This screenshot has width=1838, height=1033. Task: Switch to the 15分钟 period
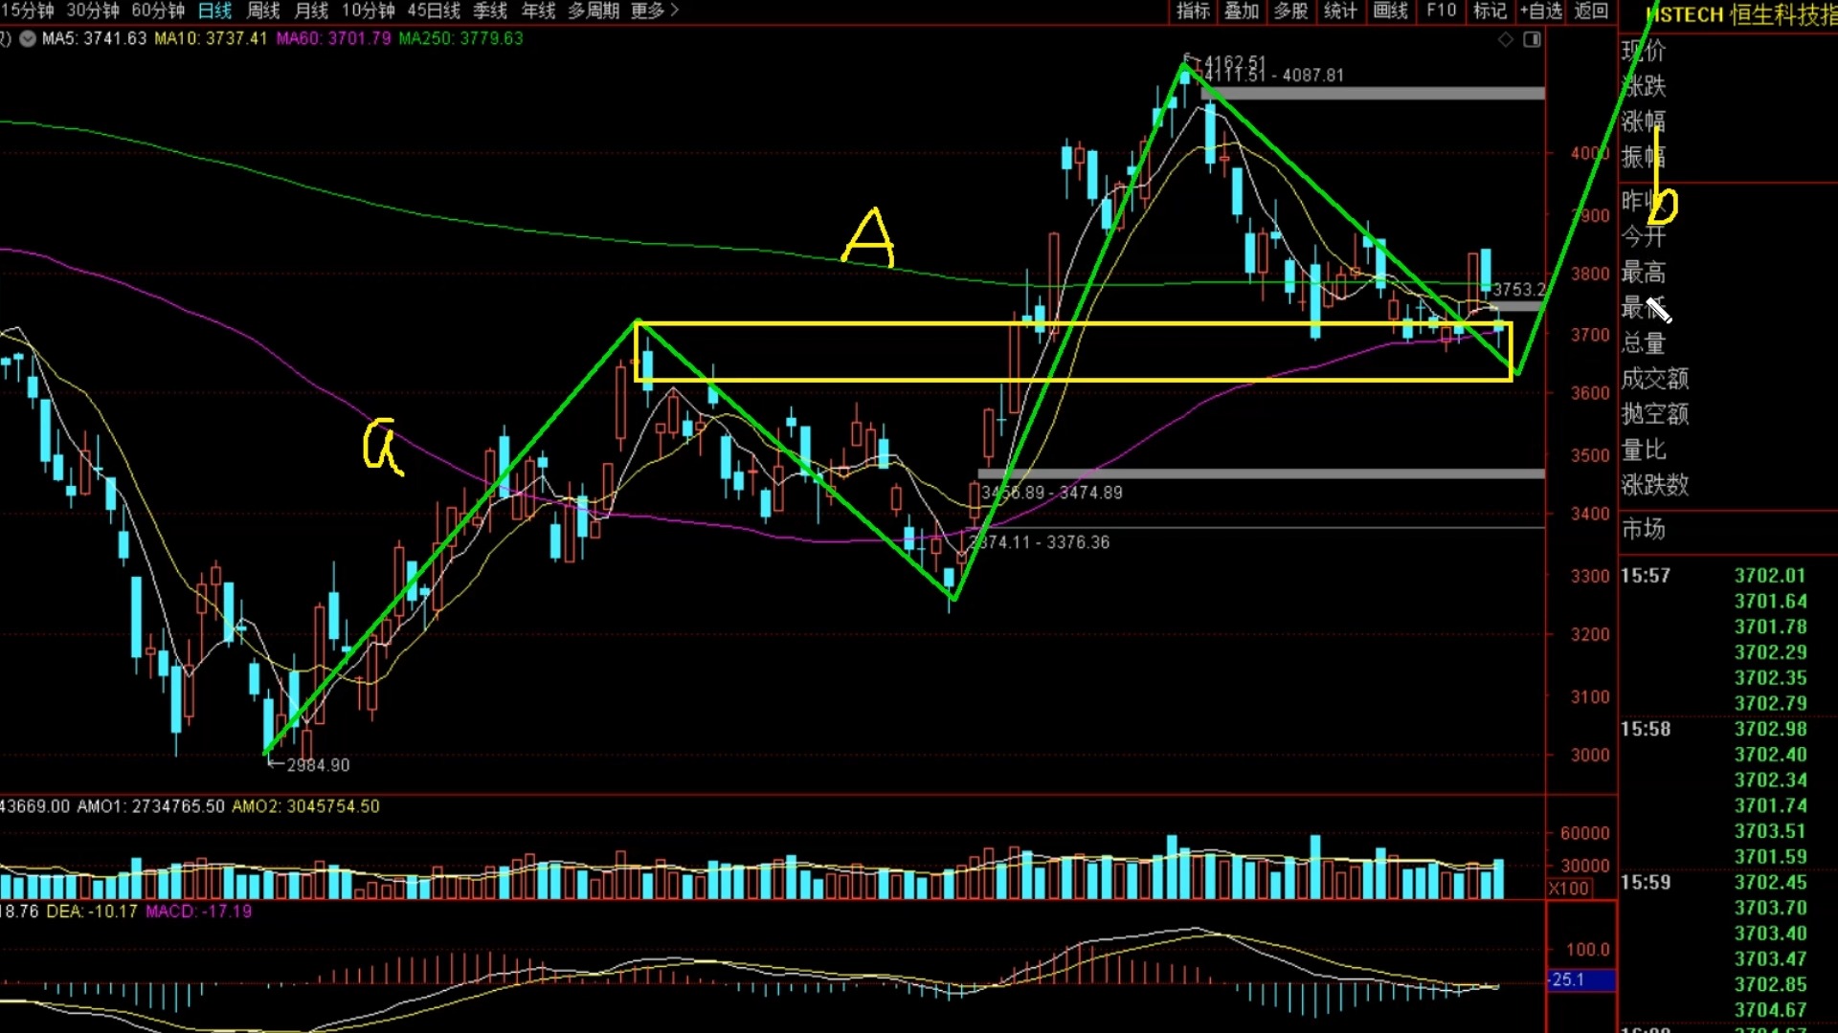(x=27, y=11)
